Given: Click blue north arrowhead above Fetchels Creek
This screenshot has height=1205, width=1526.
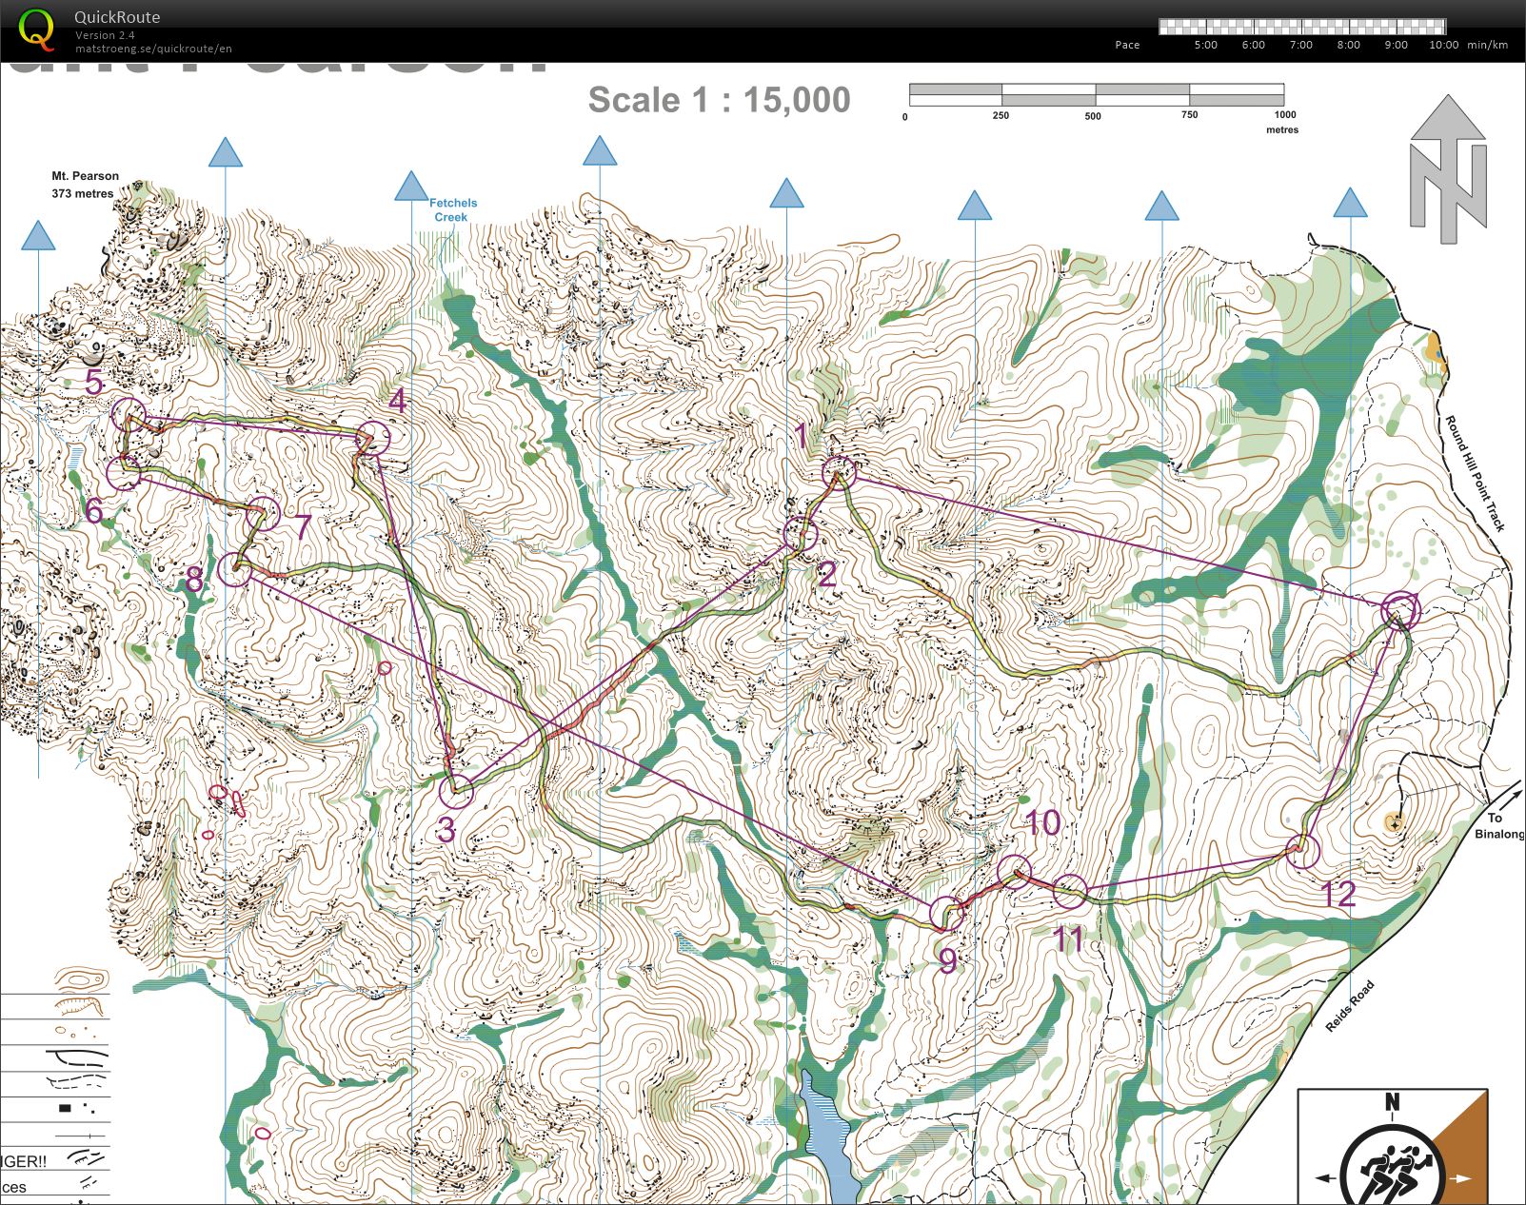Looking at the screenshot, I should 410,186.
